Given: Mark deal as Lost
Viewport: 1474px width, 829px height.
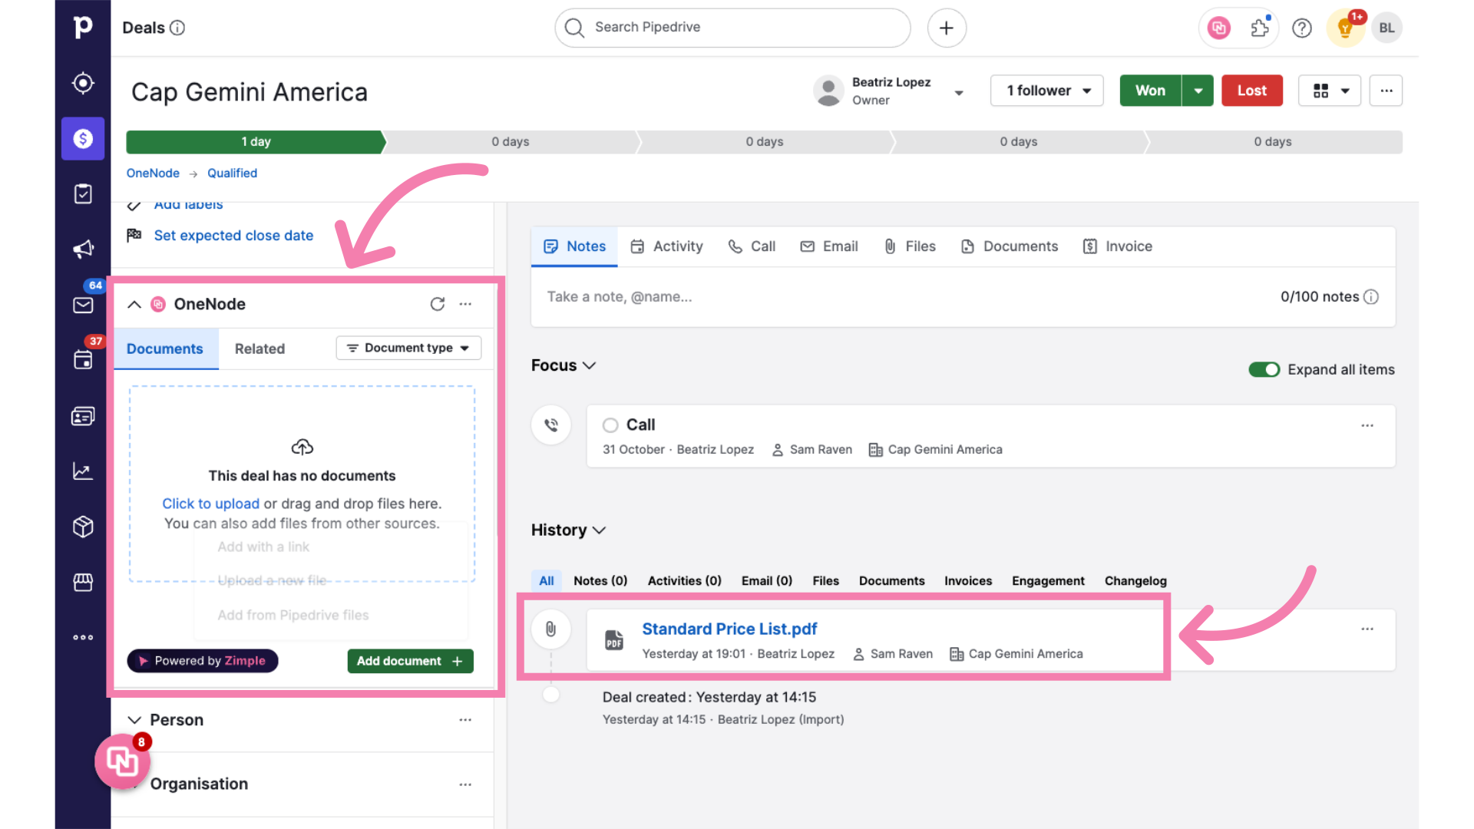Looking at the screenshot, I should coord(1252,91).
